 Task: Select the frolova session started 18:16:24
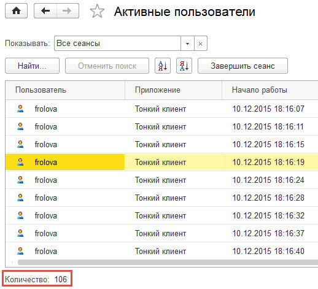point(161,180)
